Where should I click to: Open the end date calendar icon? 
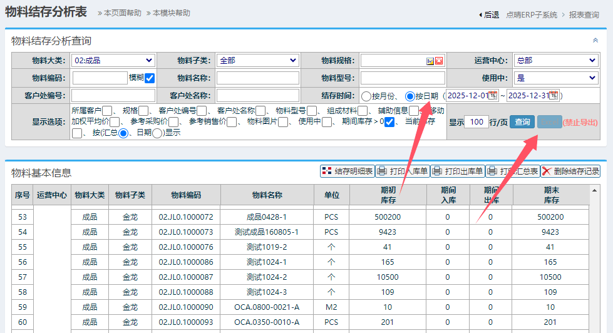point(554,96)
